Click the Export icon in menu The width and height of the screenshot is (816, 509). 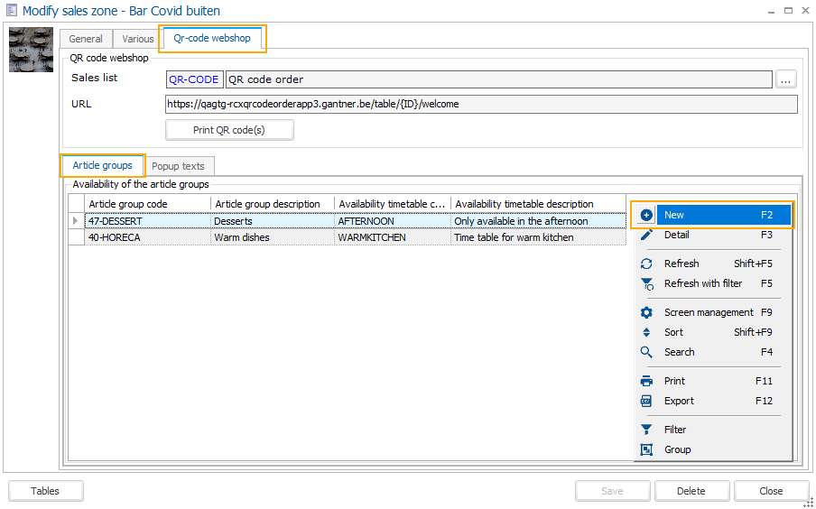[646, 401]
